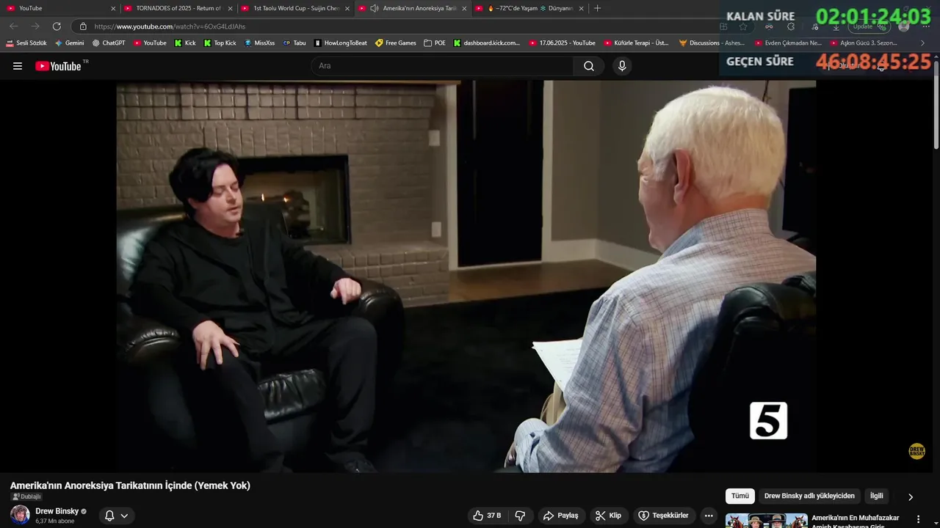The image size is (940, 528).
Task: Go back to previous page
Action: tap(13, 26)
